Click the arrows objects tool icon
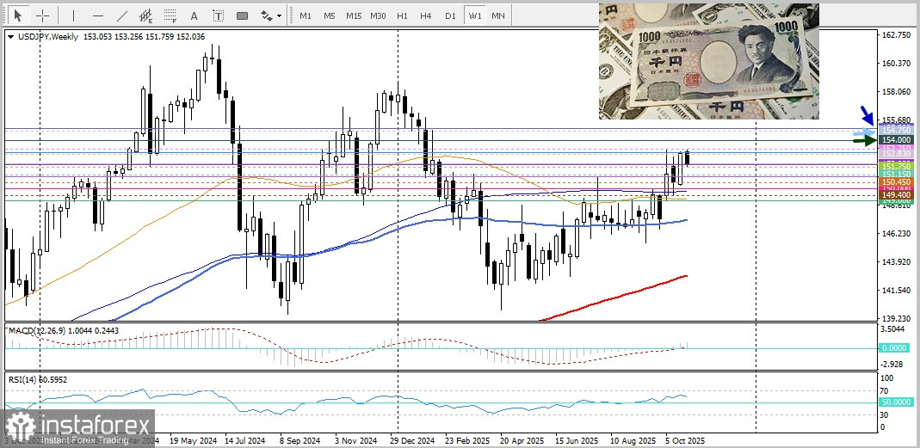This screenshot has height=448, width=920. (267, 15)
